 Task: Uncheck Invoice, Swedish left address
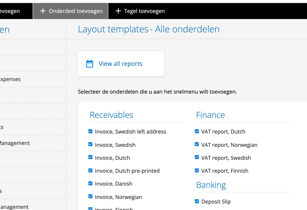(90, 131)
